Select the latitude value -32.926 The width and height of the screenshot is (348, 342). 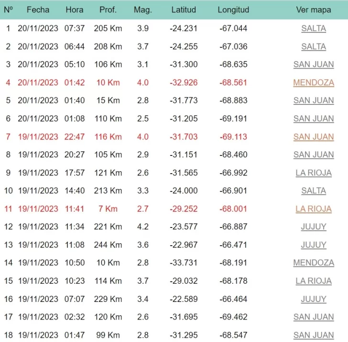click(x=184, y=83)
